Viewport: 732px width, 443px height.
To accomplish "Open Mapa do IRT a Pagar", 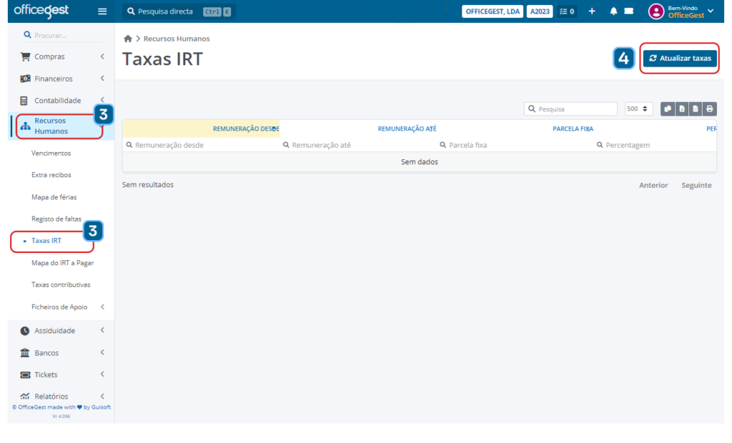I will (63, 263).
